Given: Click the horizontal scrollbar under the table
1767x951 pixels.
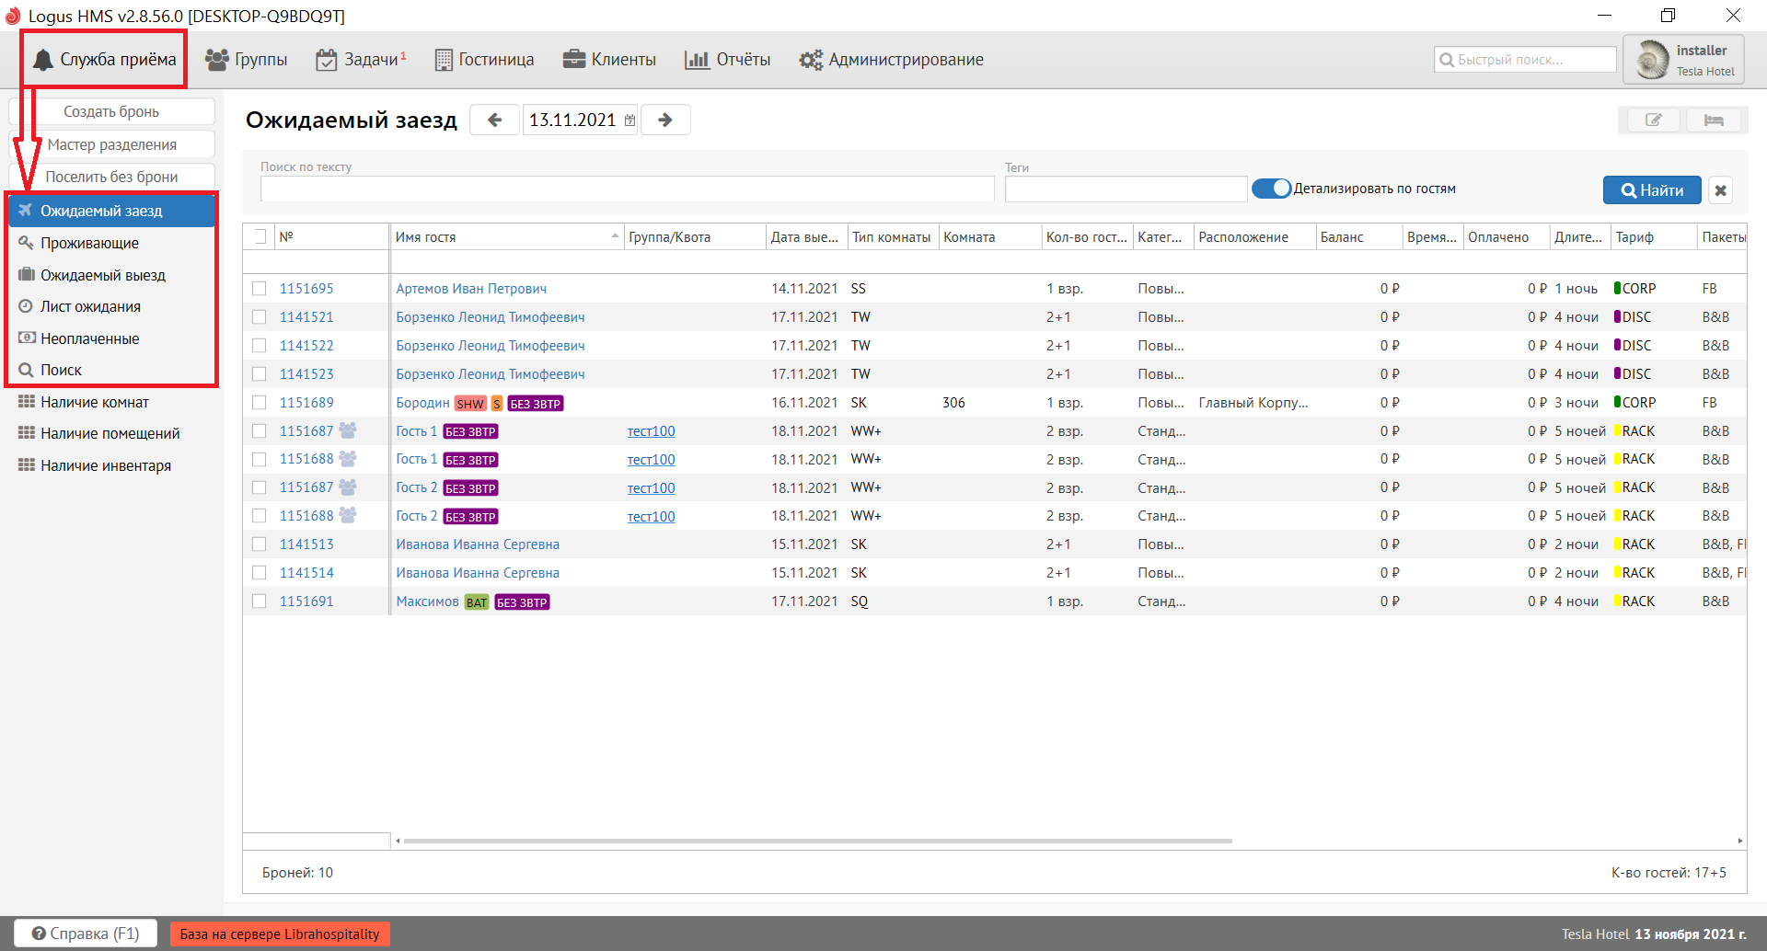Looking at the screenshot, I should coord(817,841).
